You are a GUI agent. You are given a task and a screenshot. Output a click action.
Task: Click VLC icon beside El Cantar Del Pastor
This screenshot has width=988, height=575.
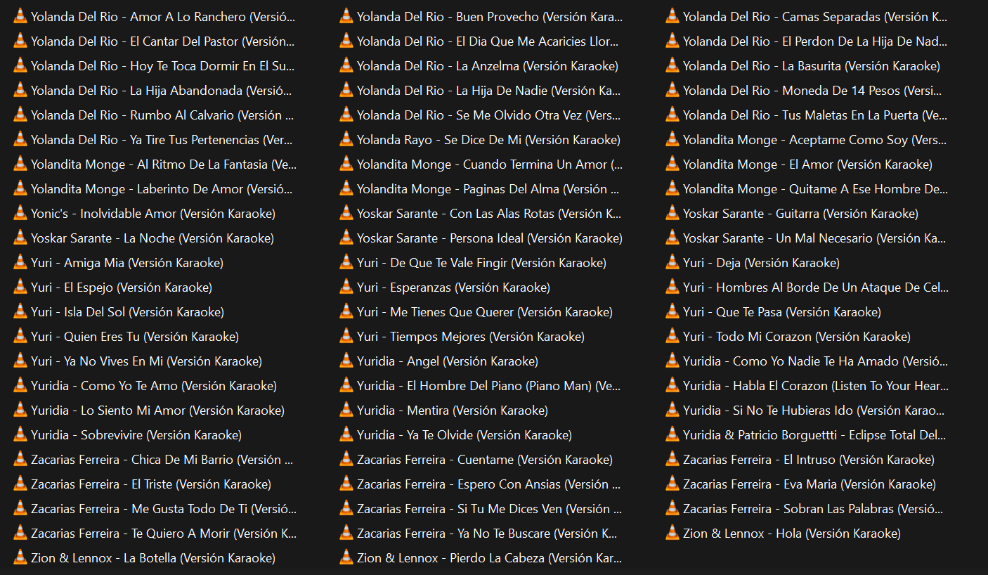(x=20, y=41)
